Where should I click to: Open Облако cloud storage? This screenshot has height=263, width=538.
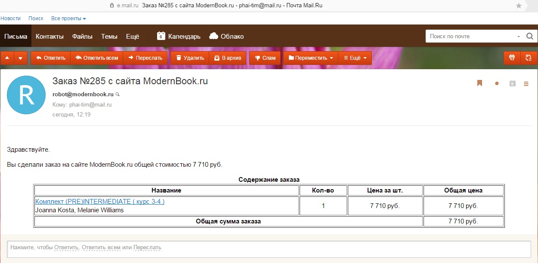[x=226, y=37]
